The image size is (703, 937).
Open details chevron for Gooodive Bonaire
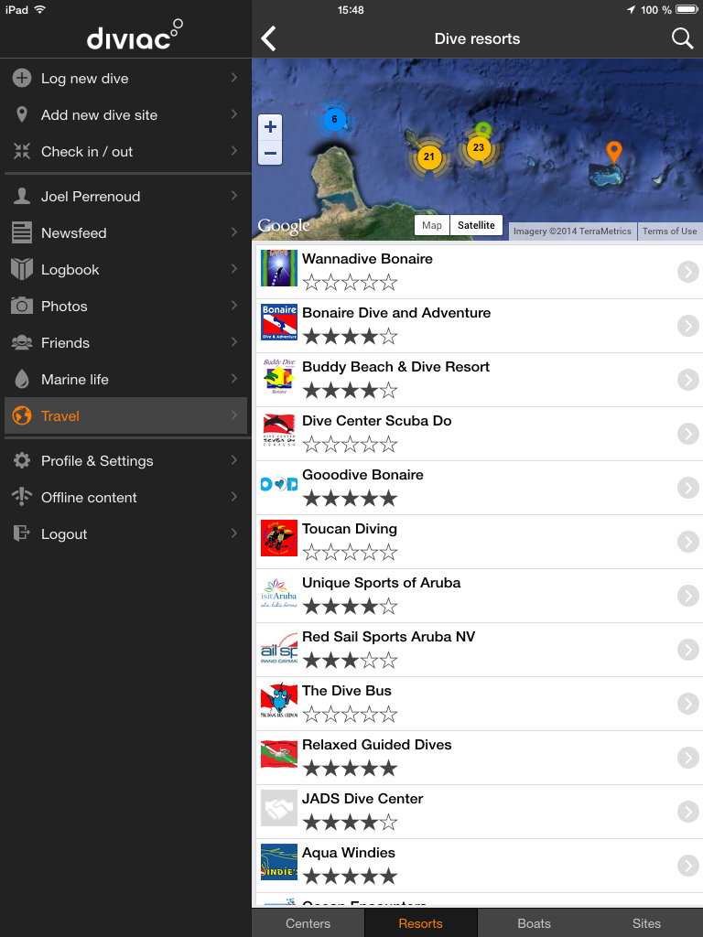click(688, 488)
